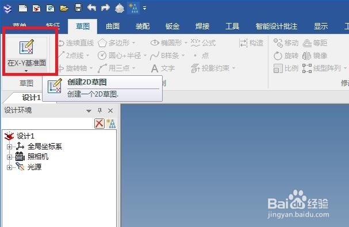The height and width of the screenshot is (227, 349).
Task: Pin the 设计环境 panel
Action: 99,110
